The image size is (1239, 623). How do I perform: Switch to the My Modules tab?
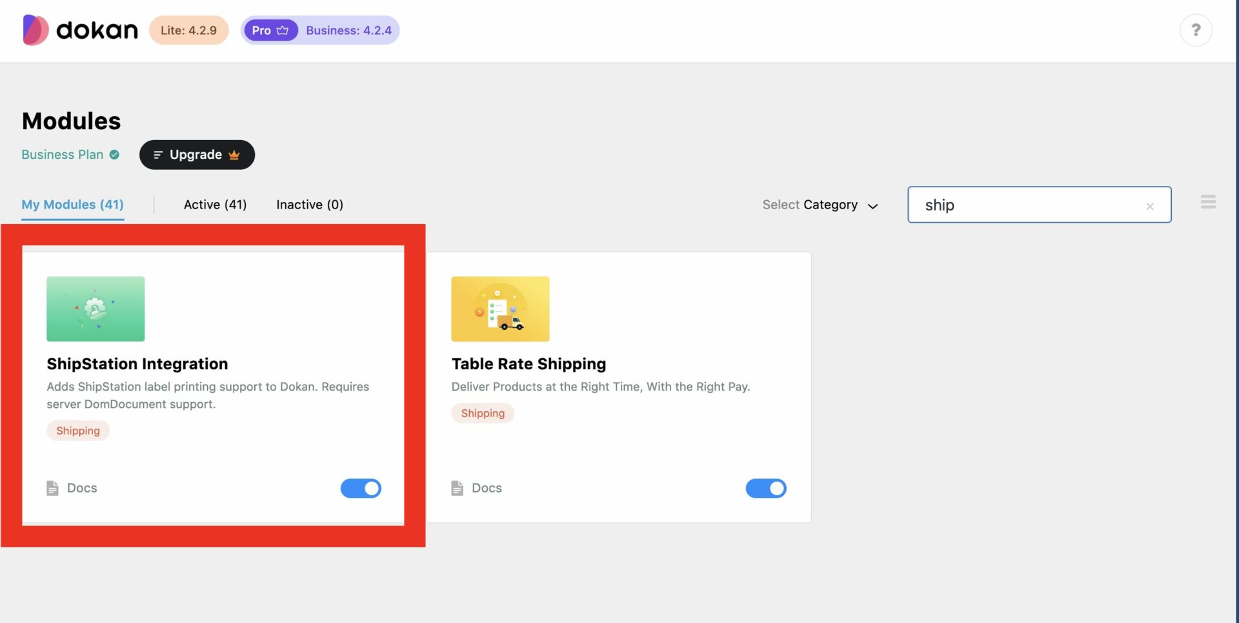pos(72,205)
